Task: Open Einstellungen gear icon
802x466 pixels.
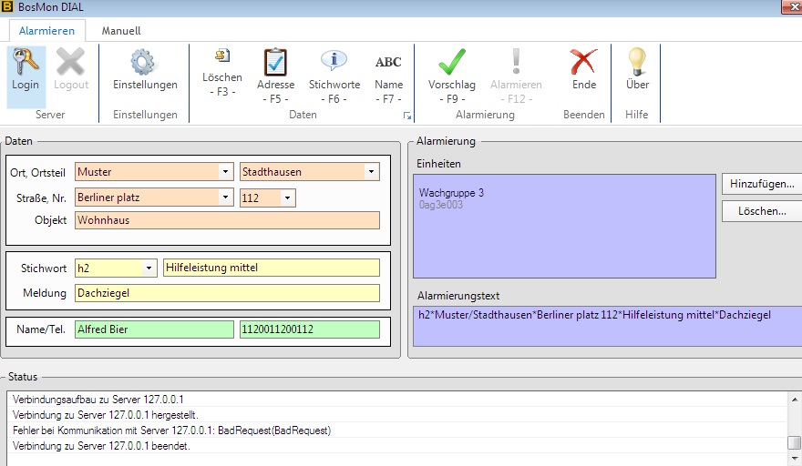Action: 144,64
